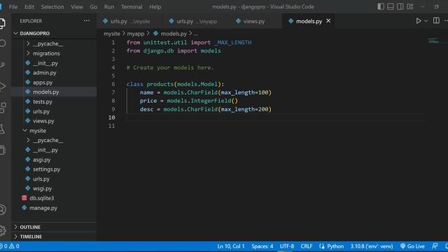448x252 pixels.
Task: Open the Explorer view in the activity bar
Action: click(x=2, y=23)
